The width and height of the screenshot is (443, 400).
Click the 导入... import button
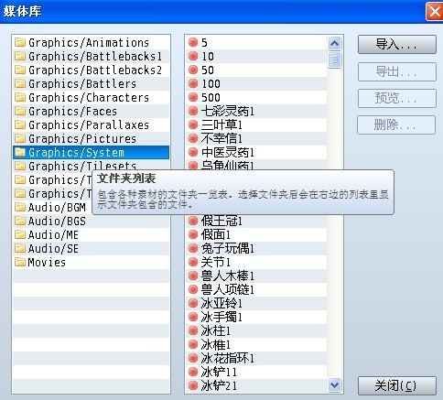coord(397,45)
